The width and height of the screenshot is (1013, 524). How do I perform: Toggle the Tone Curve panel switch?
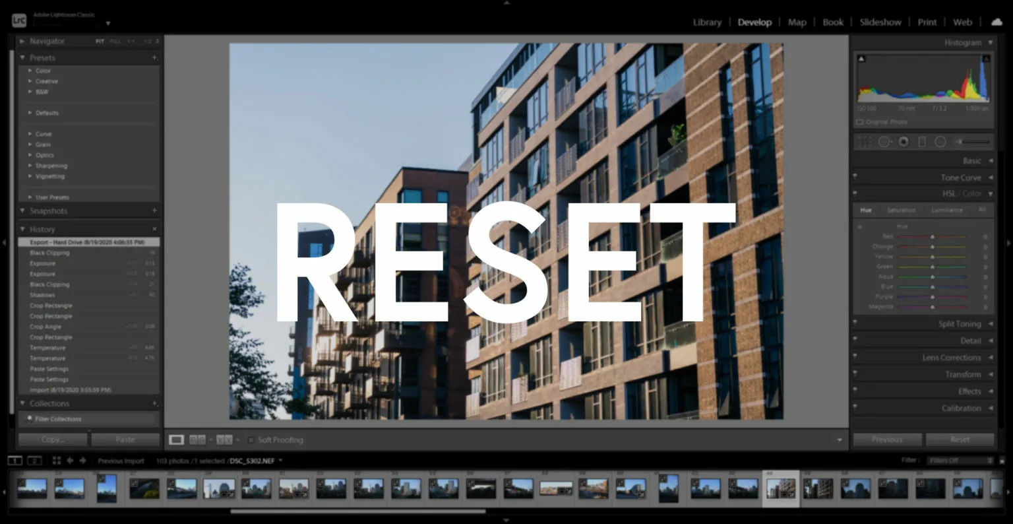tap(855, 178)
